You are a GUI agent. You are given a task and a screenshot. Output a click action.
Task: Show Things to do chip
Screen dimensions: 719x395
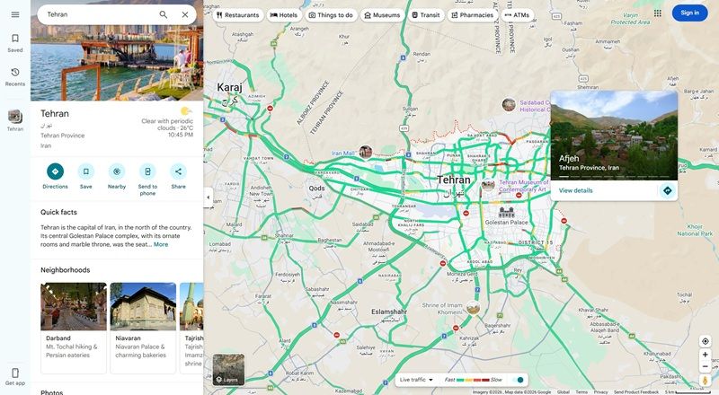click(x=331, y=15)
